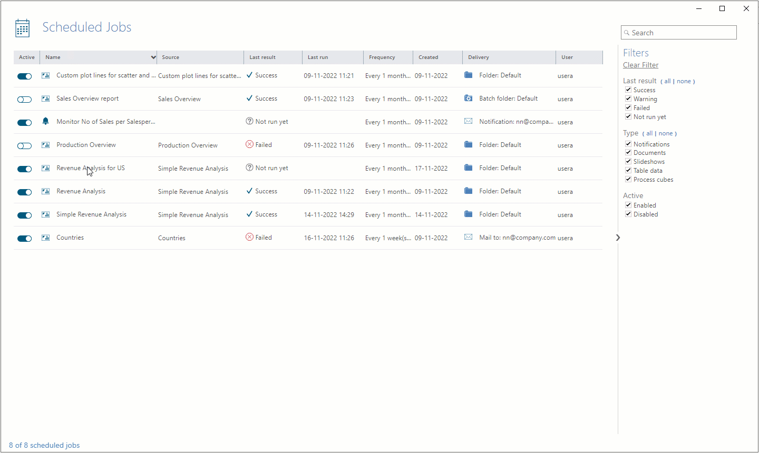The height and width of the screenshot is (453, 759).
Task: Select 'none' for Type filters
Action: pyautogui.click(x=666, y=133)
